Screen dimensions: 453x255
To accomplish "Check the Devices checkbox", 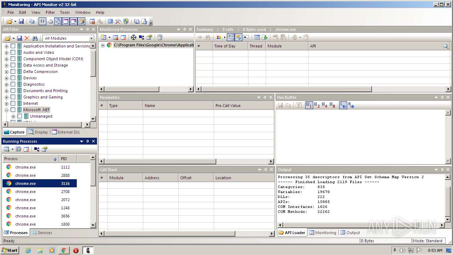I will 13,78.
